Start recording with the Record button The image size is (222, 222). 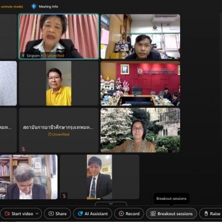[129, 214]
